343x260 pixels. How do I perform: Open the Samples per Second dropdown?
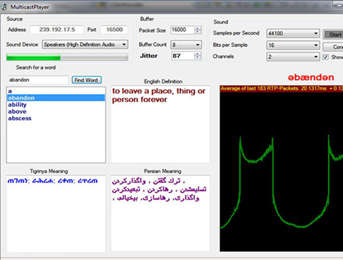point(293,33)
